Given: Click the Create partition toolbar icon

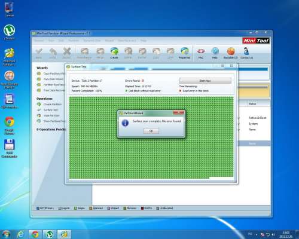Looking at the screenshot, I should point(114,53).
